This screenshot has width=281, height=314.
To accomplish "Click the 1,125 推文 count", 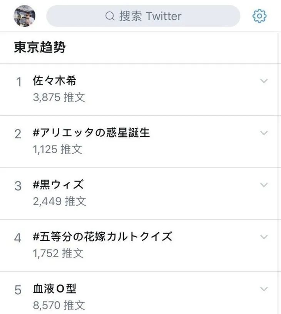I will (58, 149).
